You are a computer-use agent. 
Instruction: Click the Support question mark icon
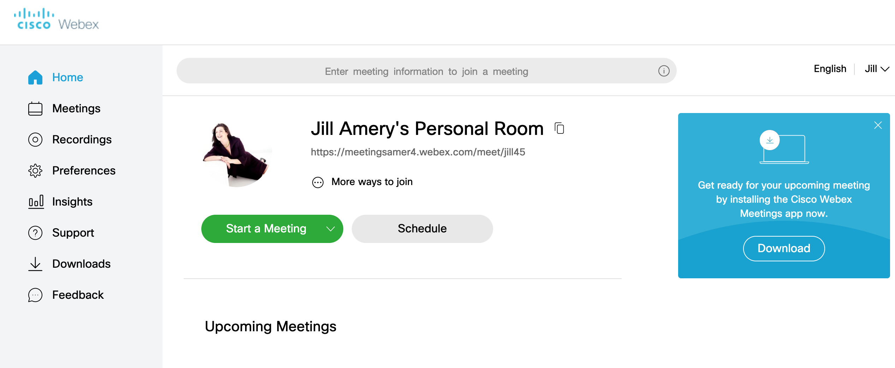[35, 233]
